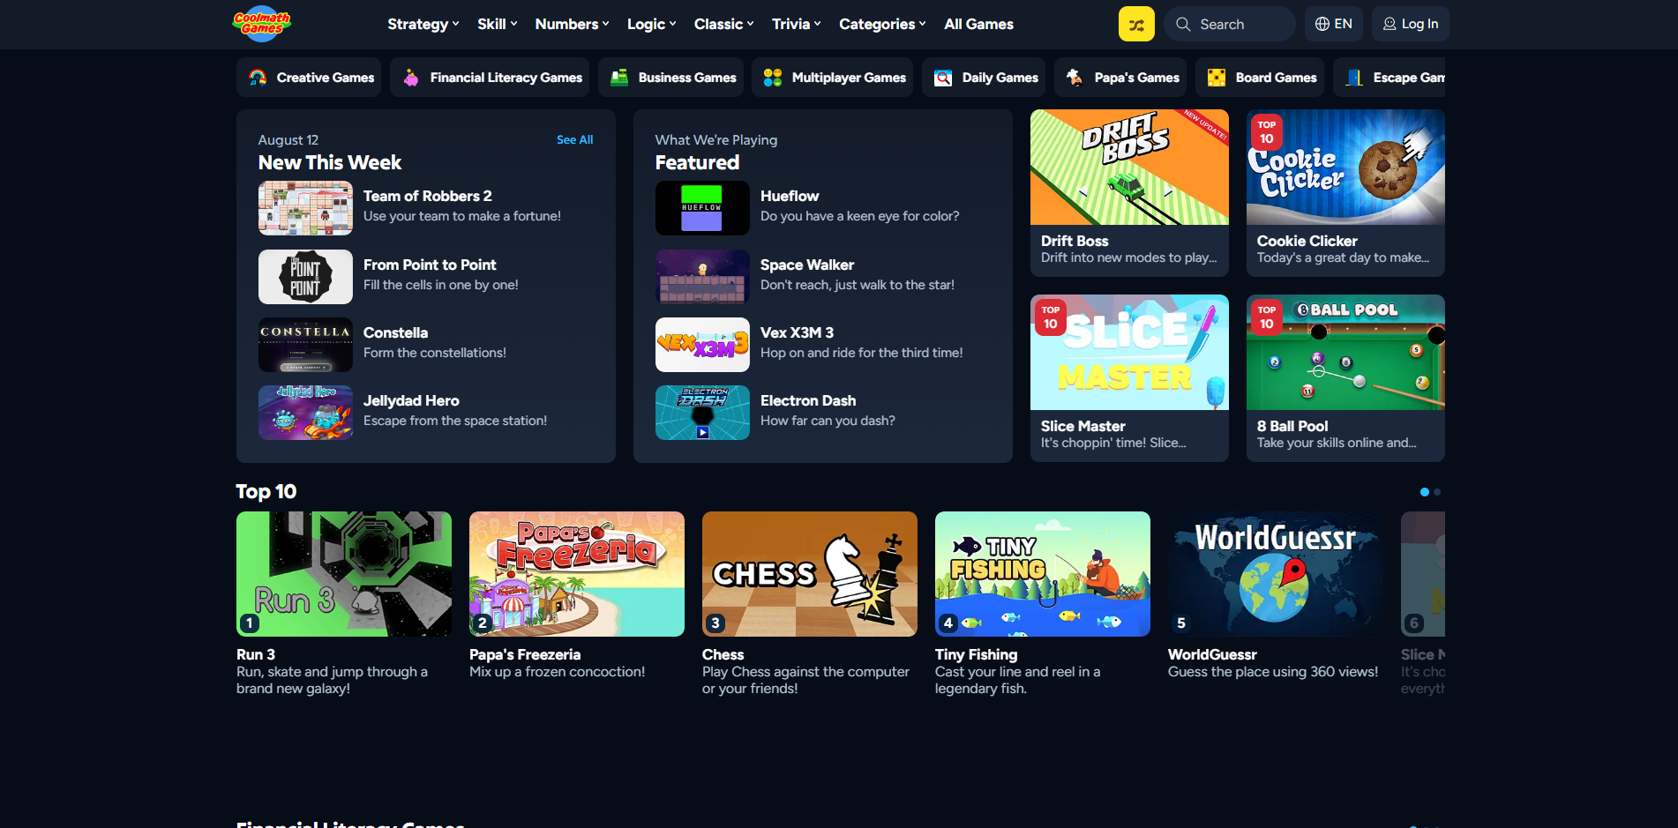Click the yellow random game shuffle button
This screenshot has width=1678, height=828.
pyautogui.click(x=1136, y=24)
